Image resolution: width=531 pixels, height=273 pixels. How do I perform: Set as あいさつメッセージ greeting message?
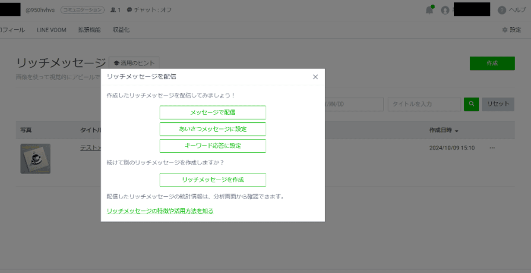click(213, 129)
